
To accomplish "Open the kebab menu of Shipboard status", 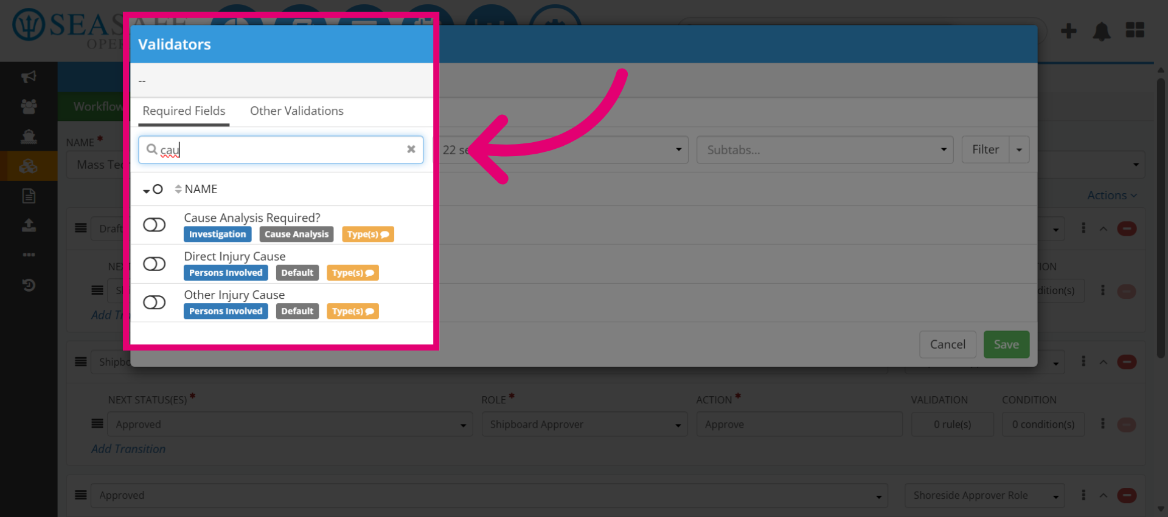I will [1083, 361].
